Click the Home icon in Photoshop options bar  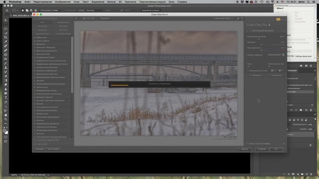click(x=7, y=10)
